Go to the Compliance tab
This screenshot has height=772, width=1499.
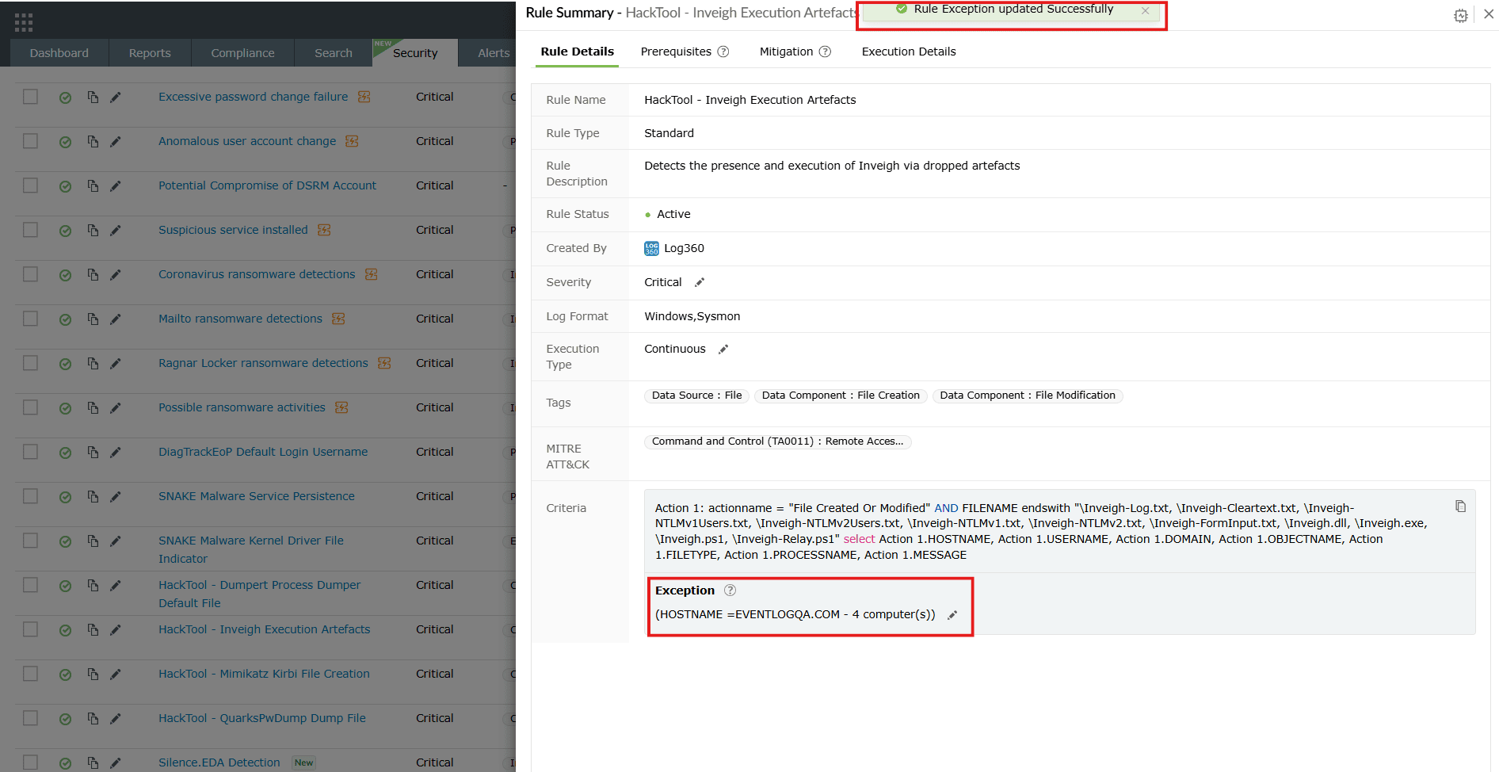(242, 53)
